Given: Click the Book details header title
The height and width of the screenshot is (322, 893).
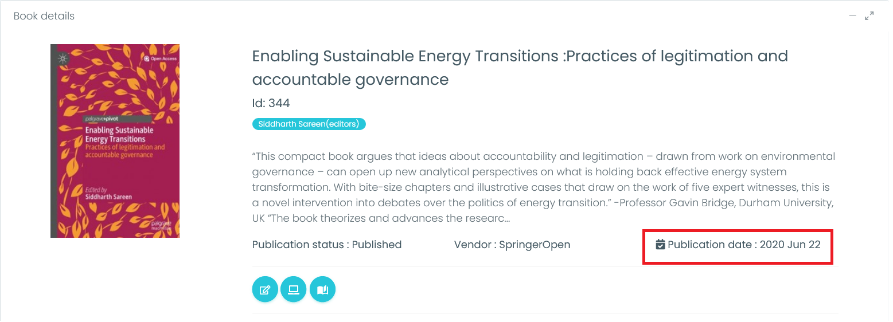Looking at the screenshot, I should click(x=44, y=16).
